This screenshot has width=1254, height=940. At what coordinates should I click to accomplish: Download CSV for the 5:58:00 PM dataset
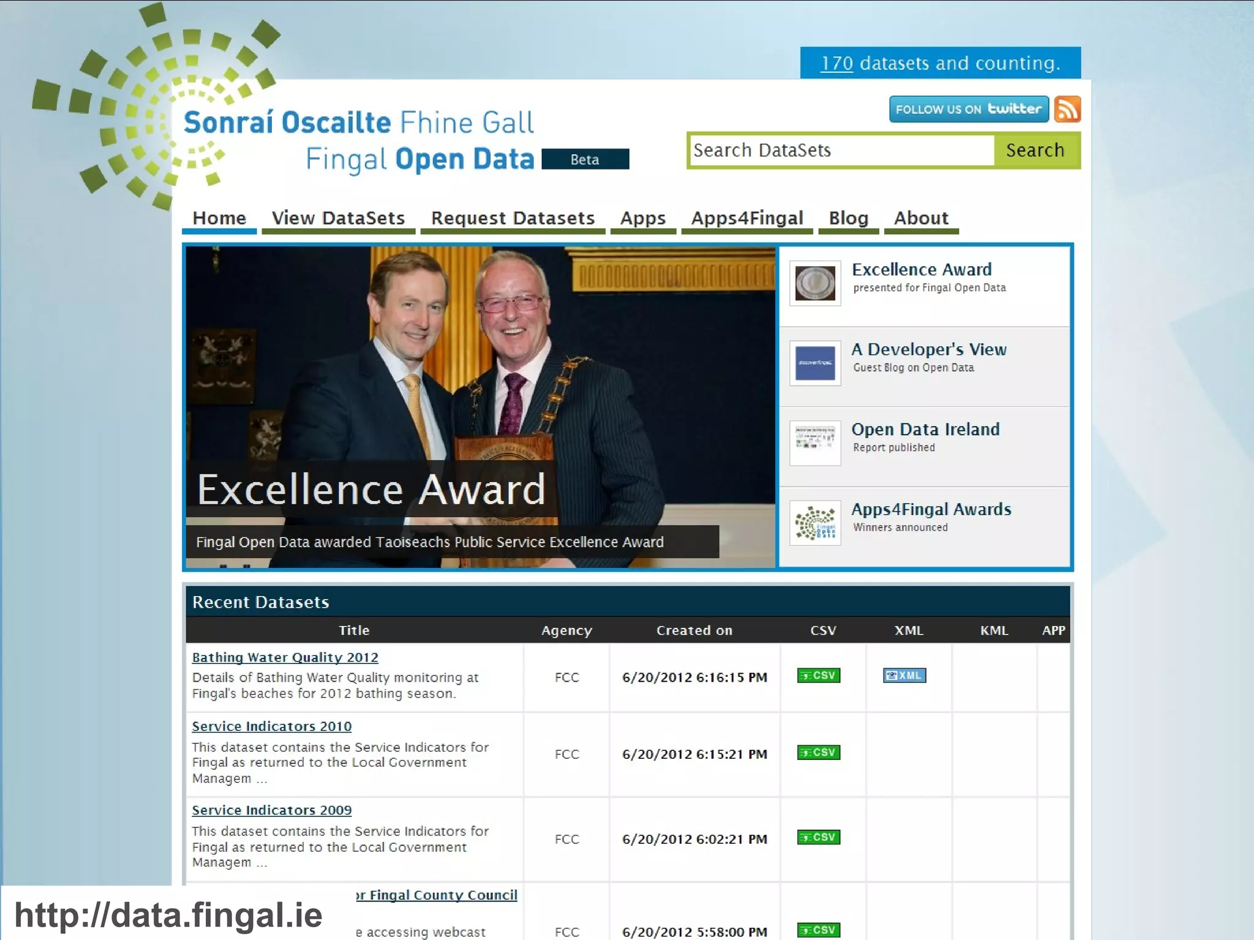click(x=819, y=930)
